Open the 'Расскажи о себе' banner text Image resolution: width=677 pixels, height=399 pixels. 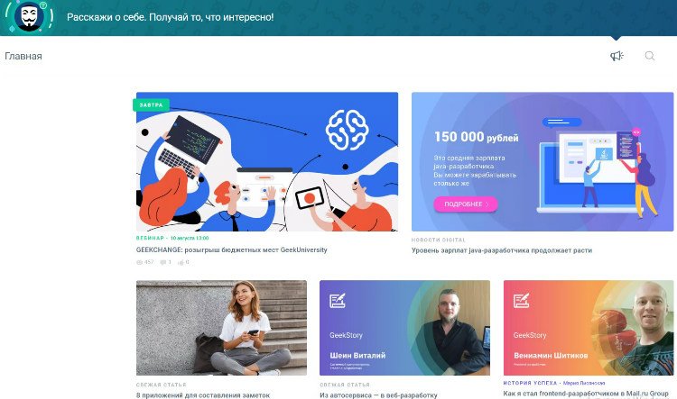(170, 17)
